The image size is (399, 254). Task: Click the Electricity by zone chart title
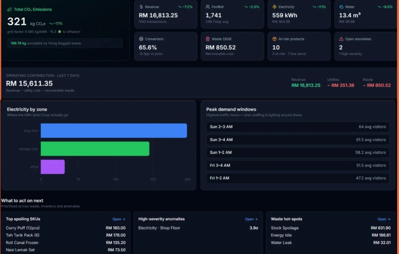[27, 109]
